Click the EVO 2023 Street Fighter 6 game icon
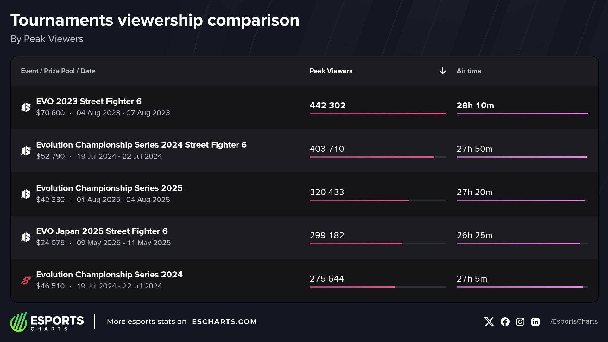Screen dimensions: 608x342 point(26,107)
